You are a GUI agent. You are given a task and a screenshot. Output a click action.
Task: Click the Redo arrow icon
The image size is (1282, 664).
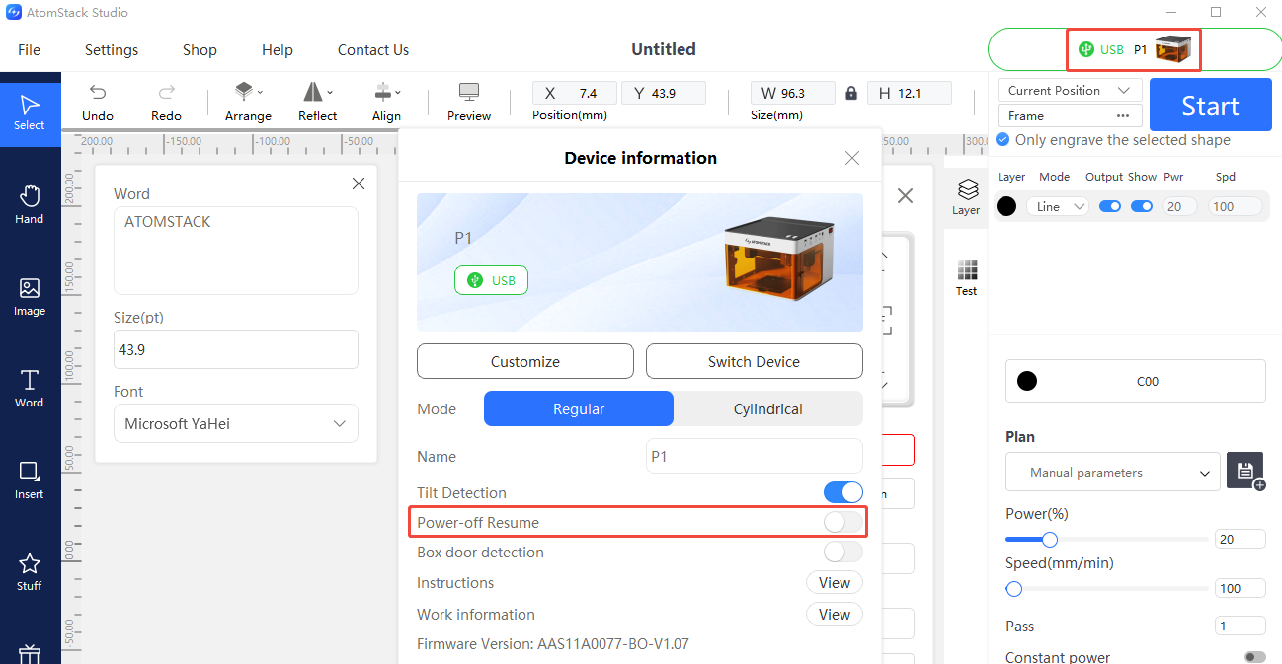point(166,92)
